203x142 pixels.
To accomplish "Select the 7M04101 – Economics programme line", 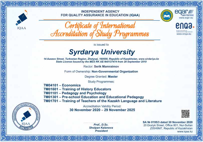I will pos(62,85).
